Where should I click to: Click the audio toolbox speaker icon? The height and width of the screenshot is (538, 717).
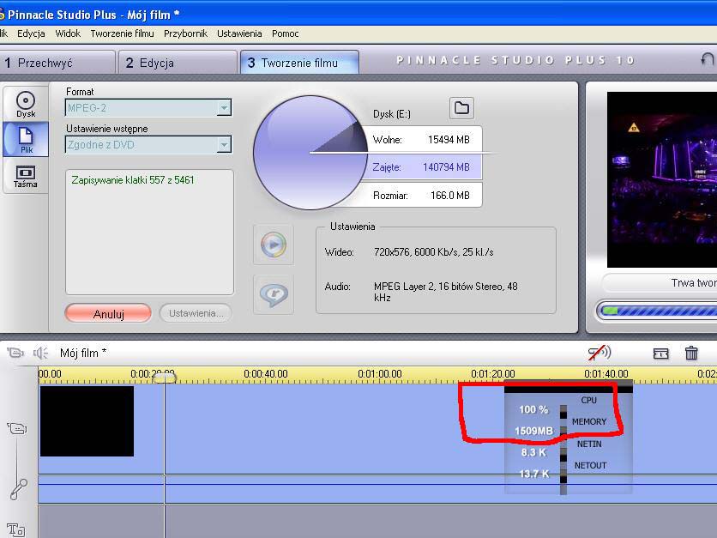[x=40, y=353]
